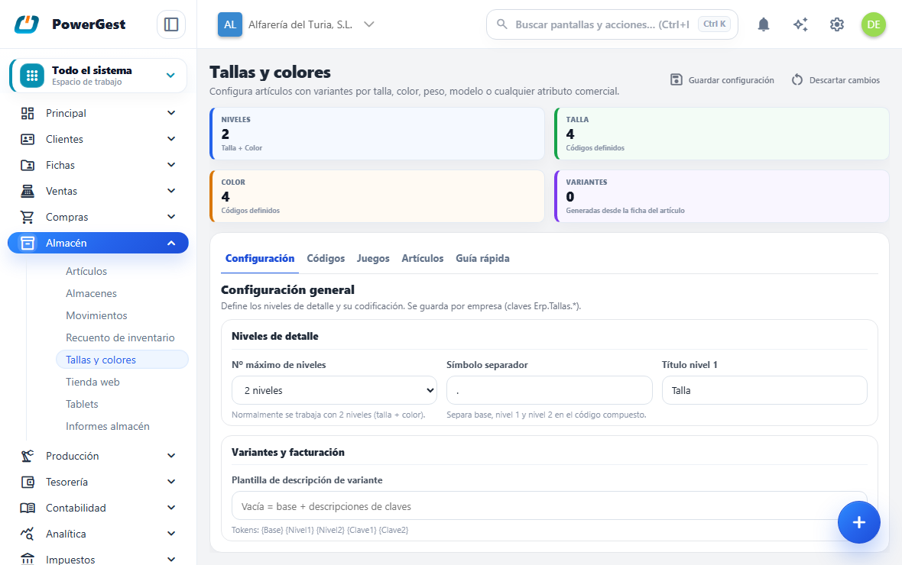The image size is (902, 565).
Task: Collapse the sidebar panel toggle icon
Action: 171,24
